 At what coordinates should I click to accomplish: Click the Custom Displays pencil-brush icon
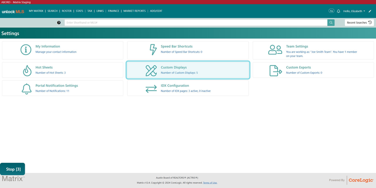151,71
